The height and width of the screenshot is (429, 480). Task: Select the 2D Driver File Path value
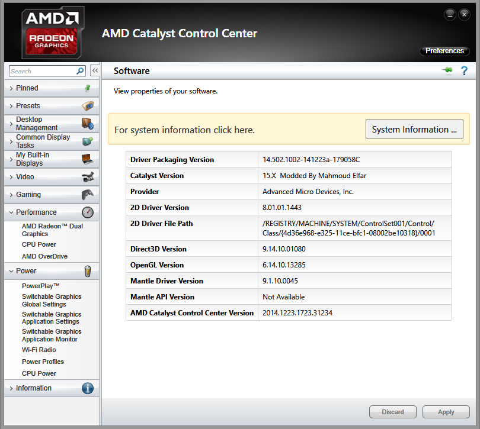348,228
